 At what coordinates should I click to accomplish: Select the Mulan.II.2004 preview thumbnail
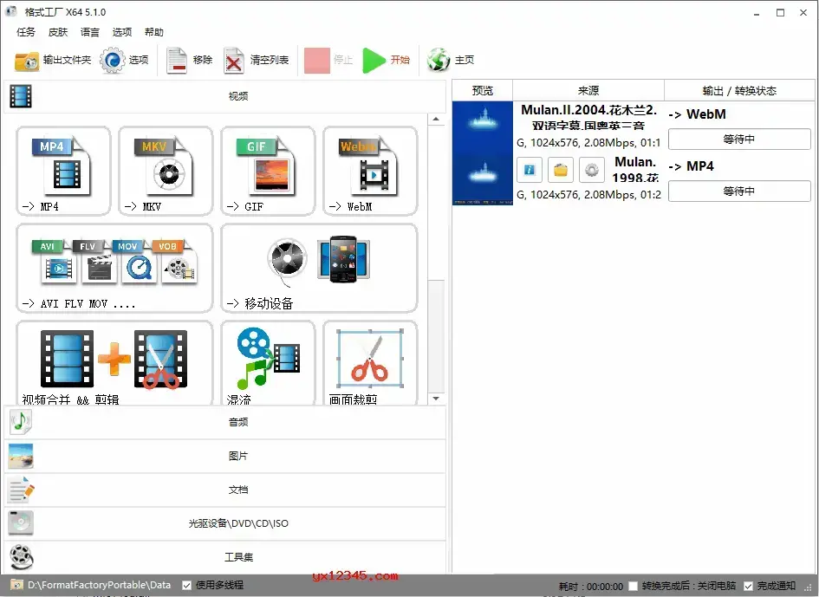(483, 127)
